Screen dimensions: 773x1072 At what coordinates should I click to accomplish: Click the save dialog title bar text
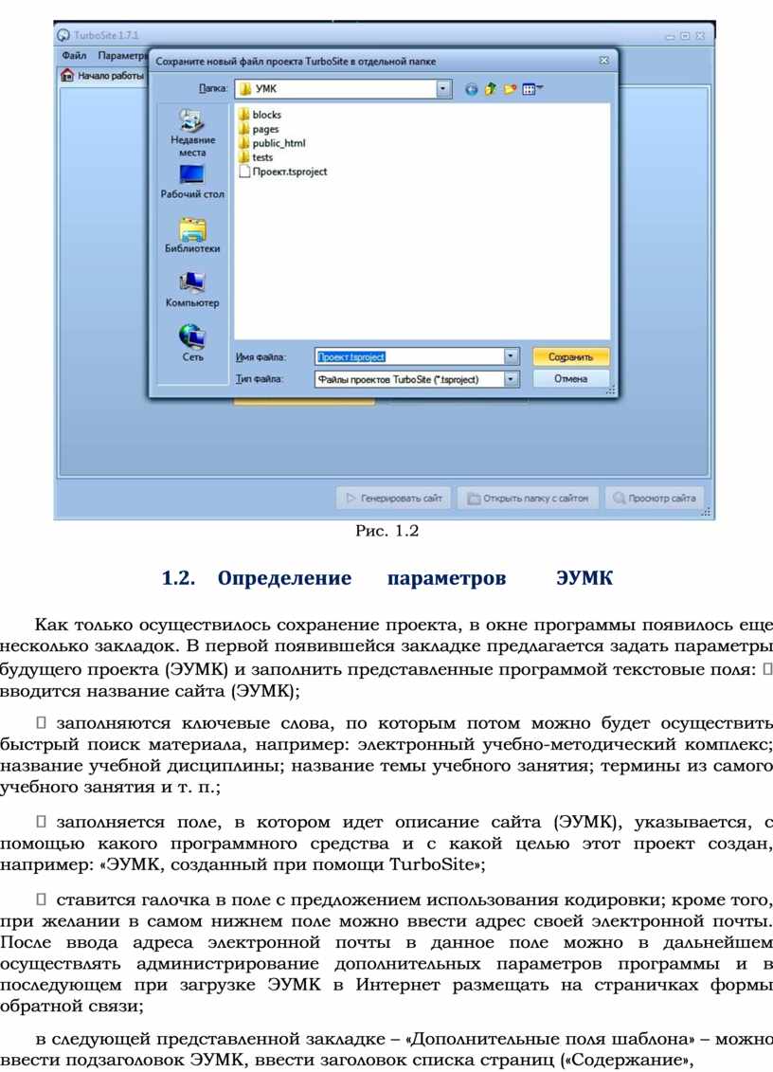pos(296,62)
